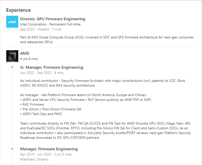Screen dimensions: 202x165
Task: Click the Markham, Ontario location text
Action: (34, 159)
